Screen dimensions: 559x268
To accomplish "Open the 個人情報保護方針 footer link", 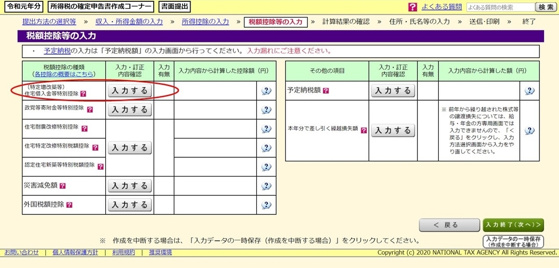I will (75, 252).
